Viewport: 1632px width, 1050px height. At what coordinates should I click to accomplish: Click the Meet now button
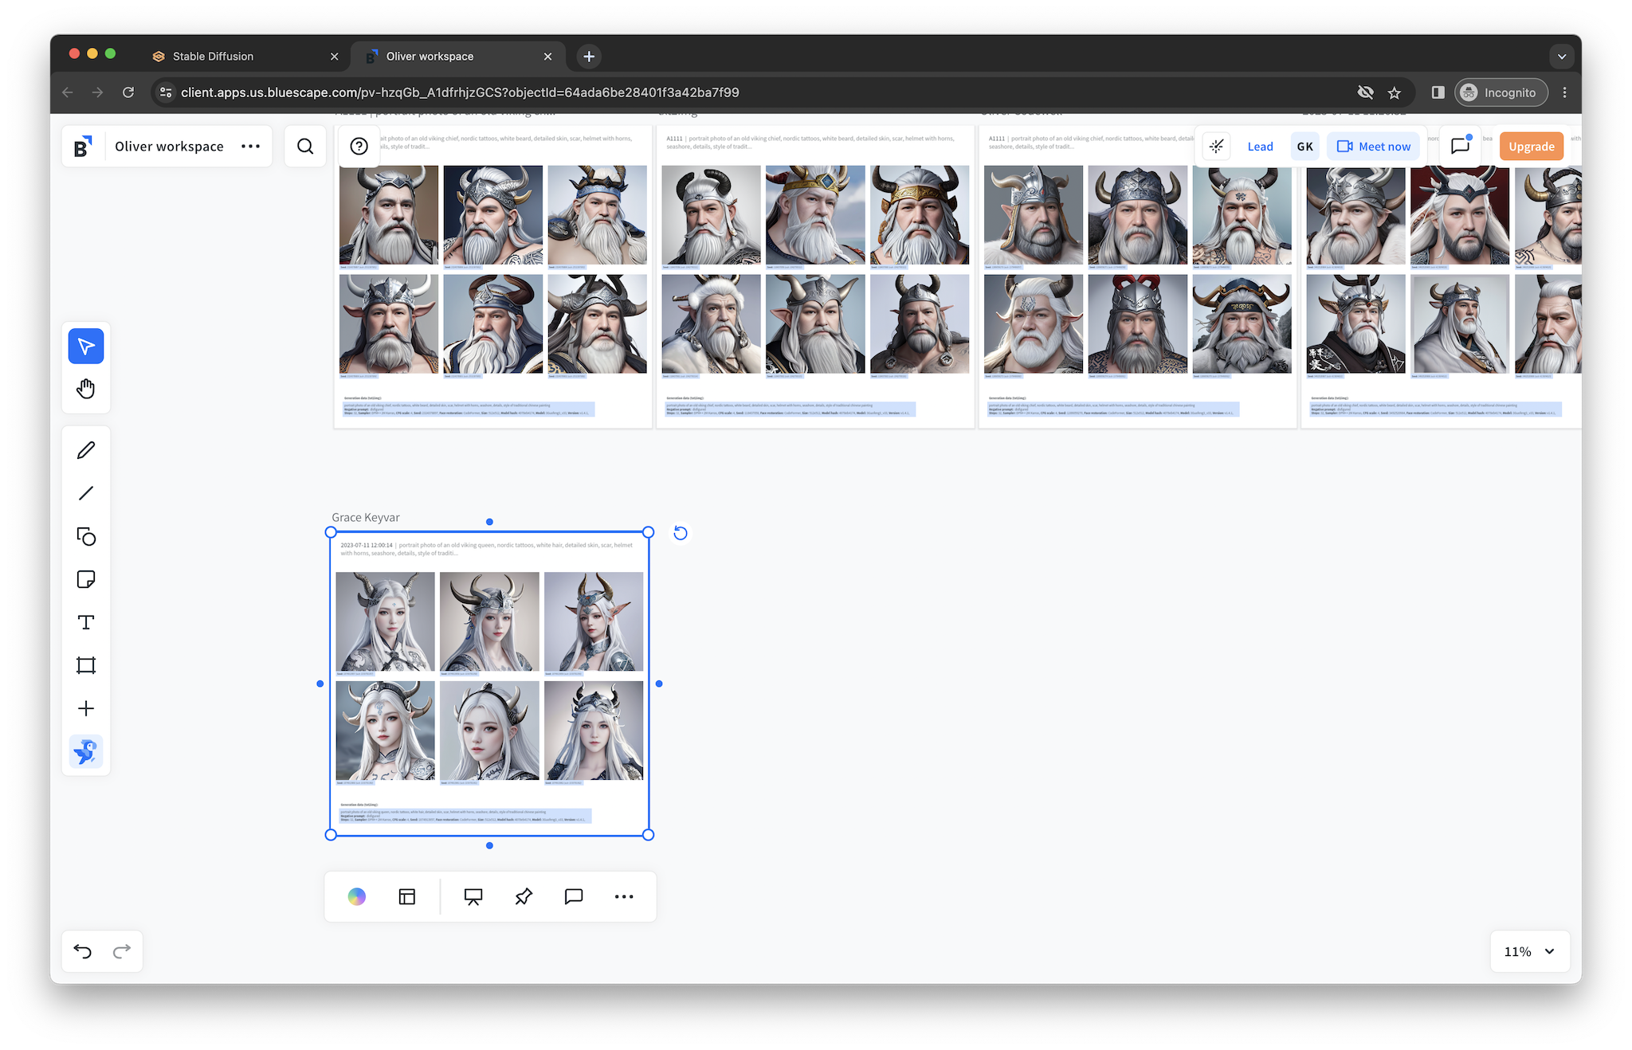1373,147
